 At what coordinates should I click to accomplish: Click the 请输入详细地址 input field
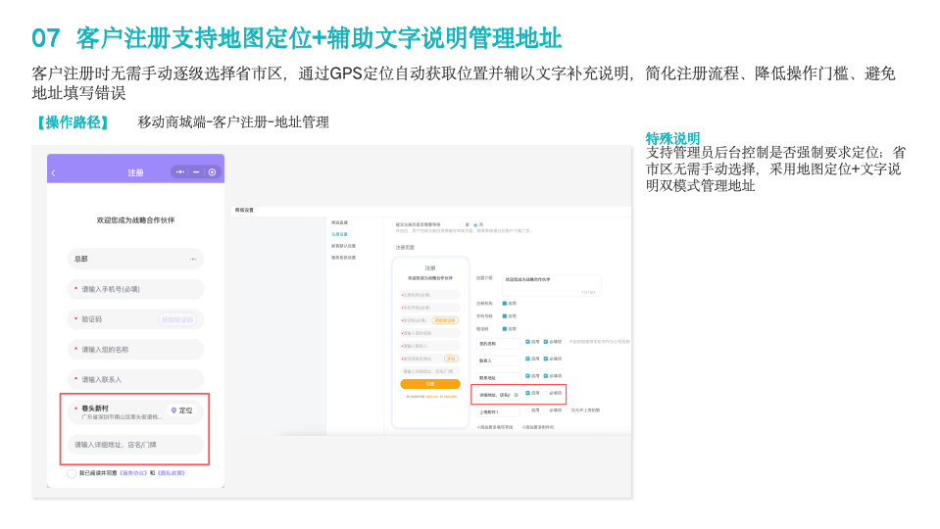135,445
